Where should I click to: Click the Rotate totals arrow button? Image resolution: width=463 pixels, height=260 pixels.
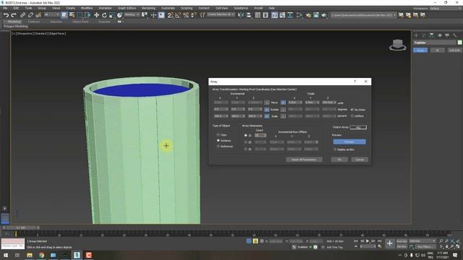[283, 109]
